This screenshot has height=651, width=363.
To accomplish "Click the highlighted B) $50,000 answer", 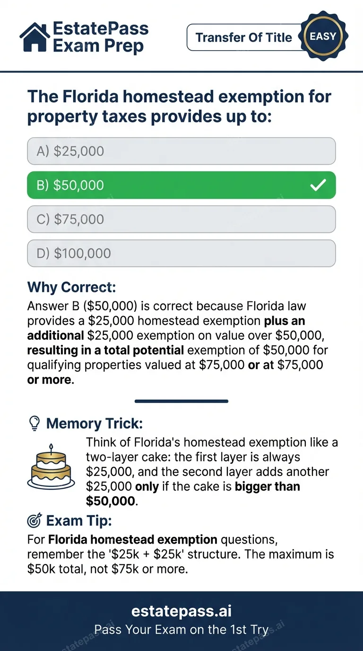I will [181, 185].
